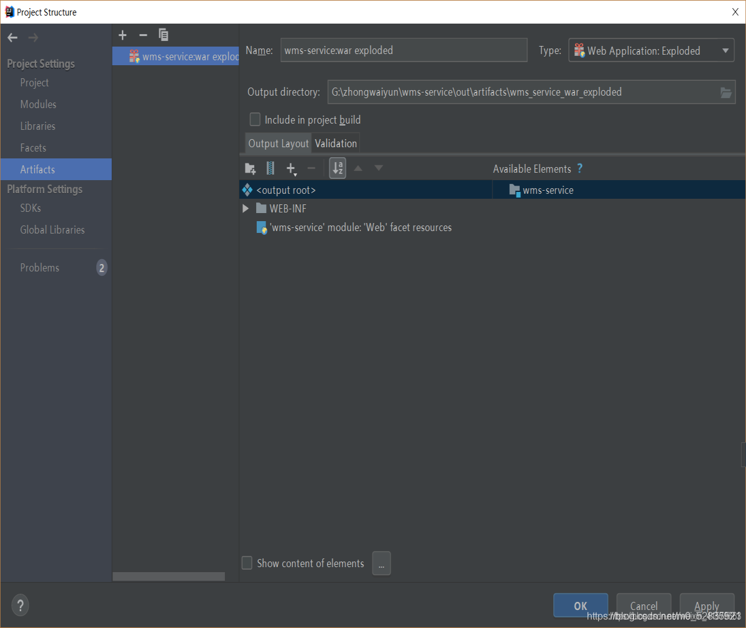The height and width of the screenshot is (628, 746).
Task: Open Global Libraries settings
Action: (x=52, y=230)
